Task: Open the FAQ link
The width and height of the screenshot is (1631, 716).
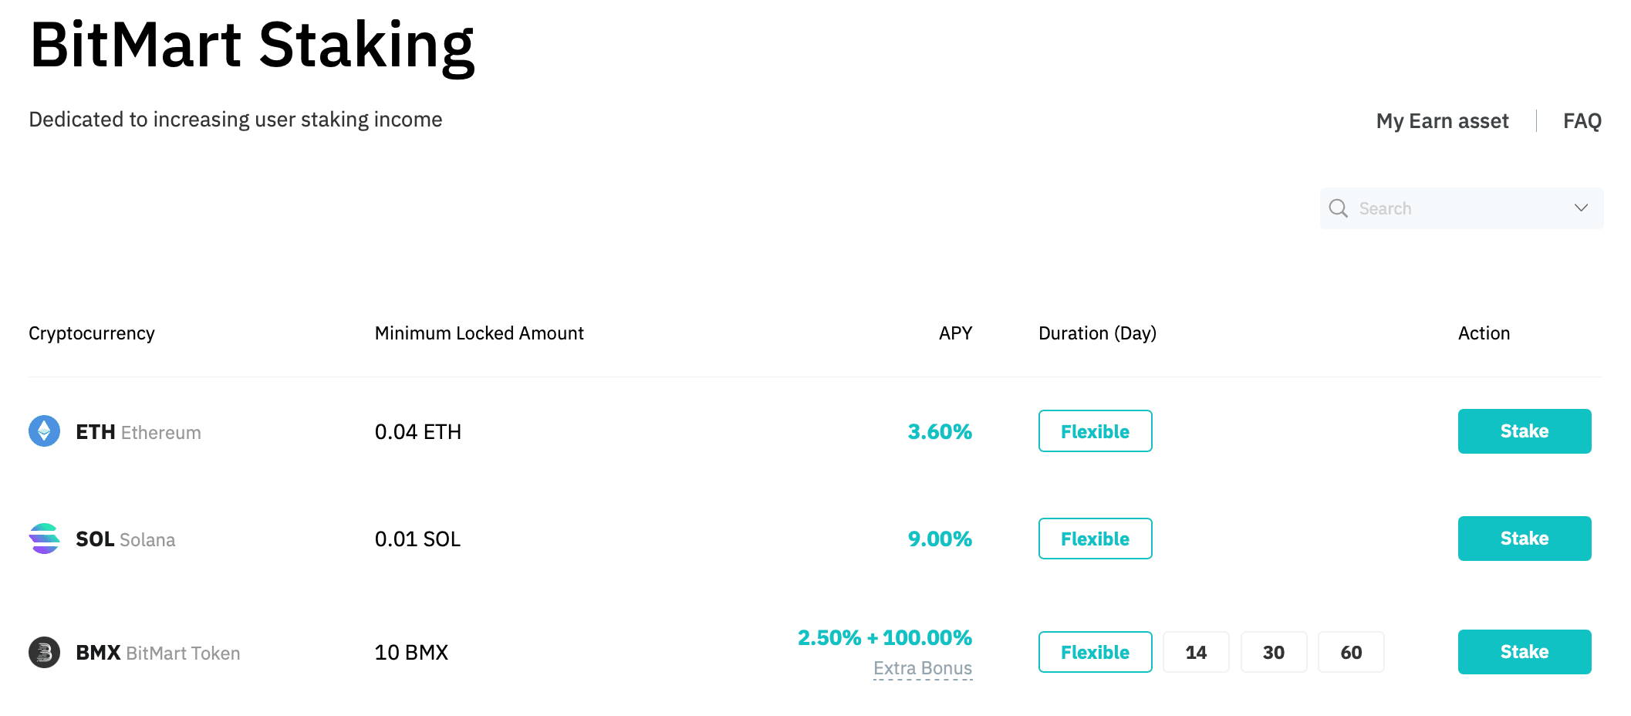Action: coord(1582,121)
